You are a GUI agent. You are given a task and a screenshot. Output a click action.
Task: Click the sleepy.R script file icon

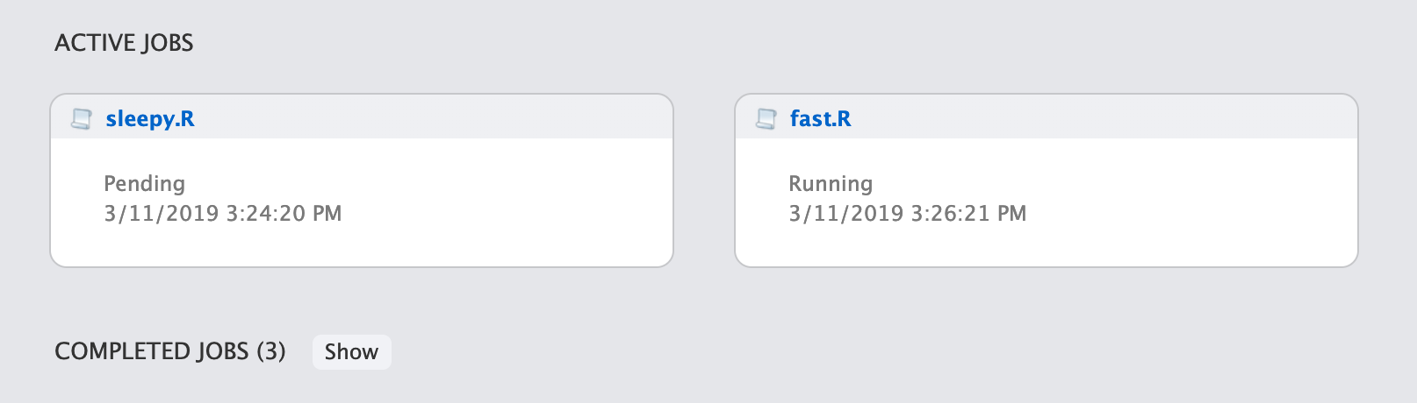(82, 118)
